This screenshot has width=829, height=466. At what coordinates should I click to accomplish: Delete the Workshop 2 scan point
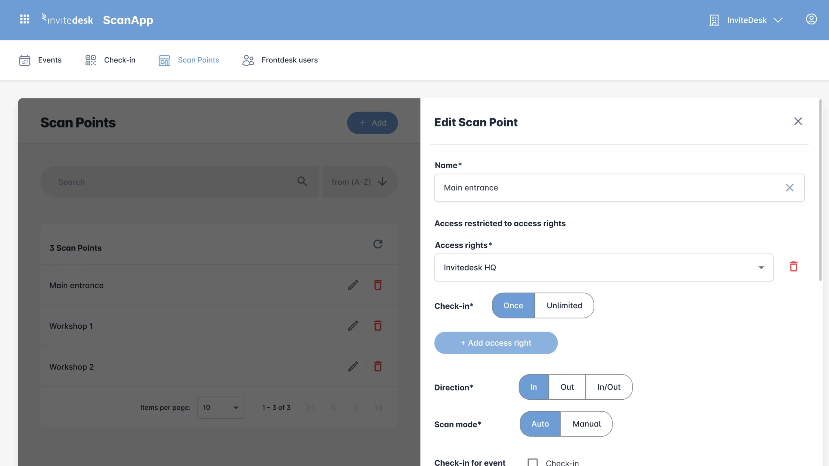point(378,366)
